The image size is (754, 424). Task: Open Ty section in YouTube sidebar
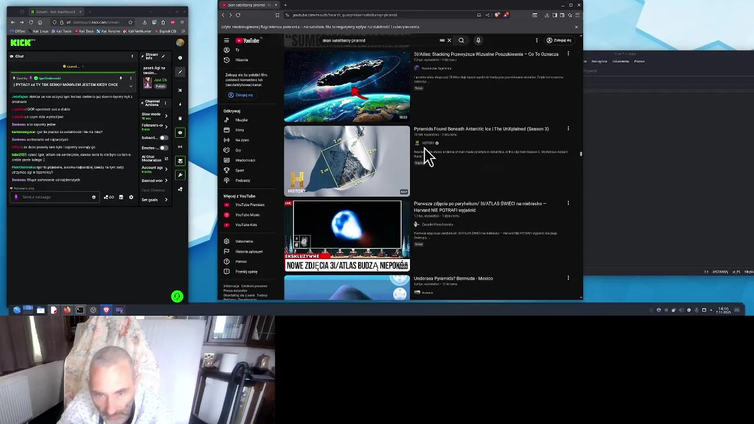(x=237, y=50)
